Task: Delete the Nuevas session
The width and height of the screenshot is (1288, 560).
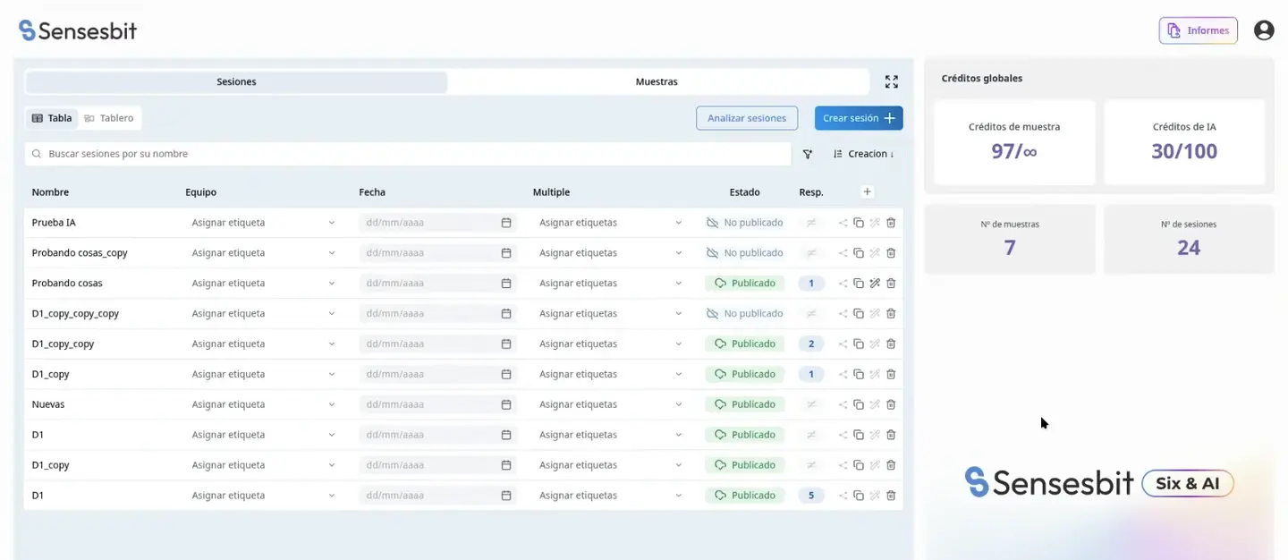Action: pyautogui.click(x=891, y=404)
